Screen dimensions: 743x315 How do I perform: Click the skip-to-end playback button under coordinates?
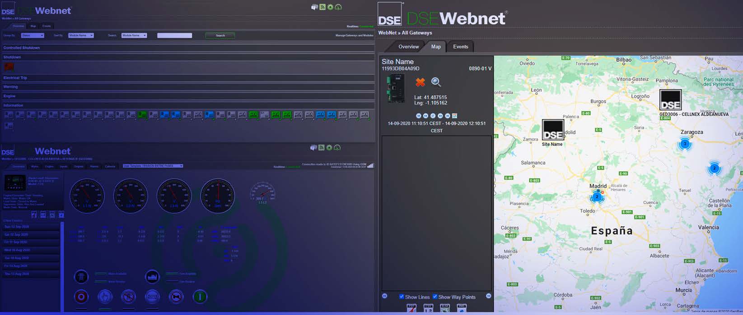(448, 116)
